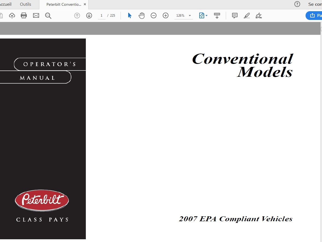
Task: Choose the arrow selection tool
Action: click(130, 16)
